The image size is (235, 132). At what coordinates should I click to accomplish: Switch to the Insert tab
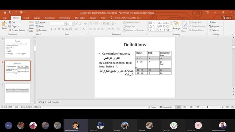(26, 18)
